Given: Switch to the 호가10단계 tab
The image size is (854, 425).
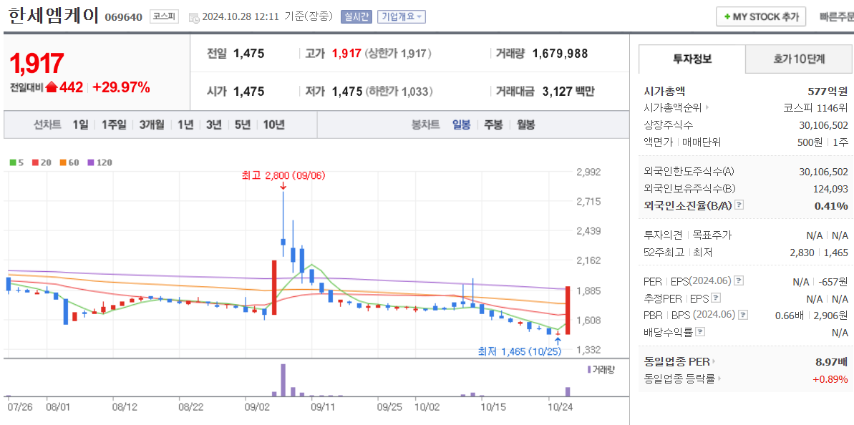Looking at the screenshot, I should pos(799,59).
